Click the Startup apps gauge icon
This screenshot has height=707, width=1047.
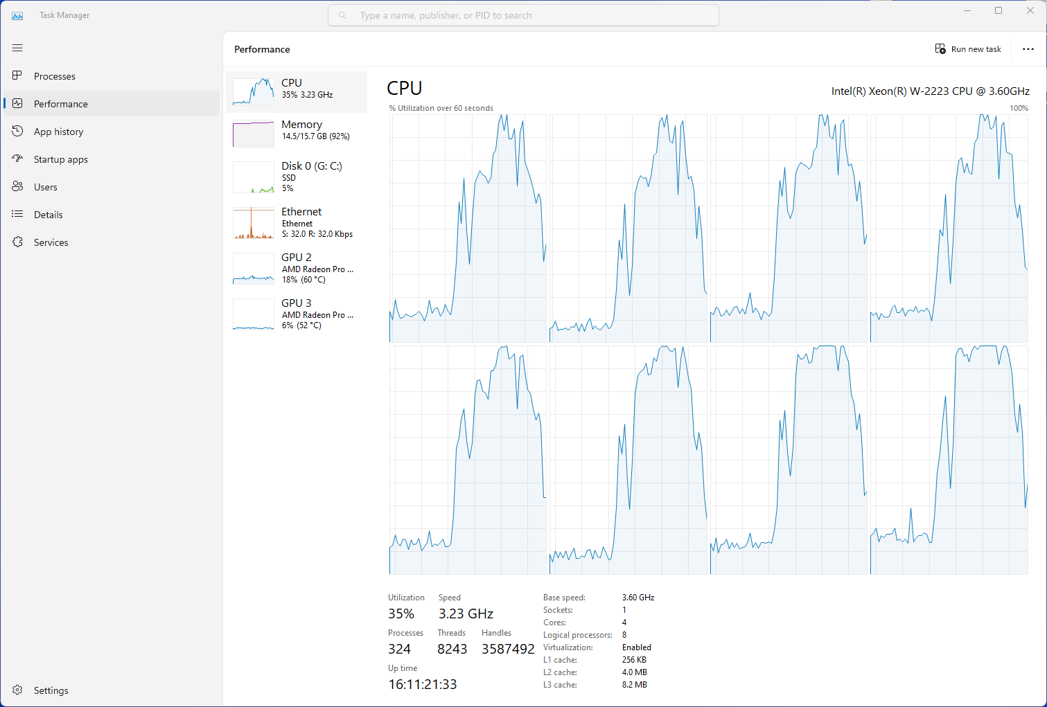[17, 159]
